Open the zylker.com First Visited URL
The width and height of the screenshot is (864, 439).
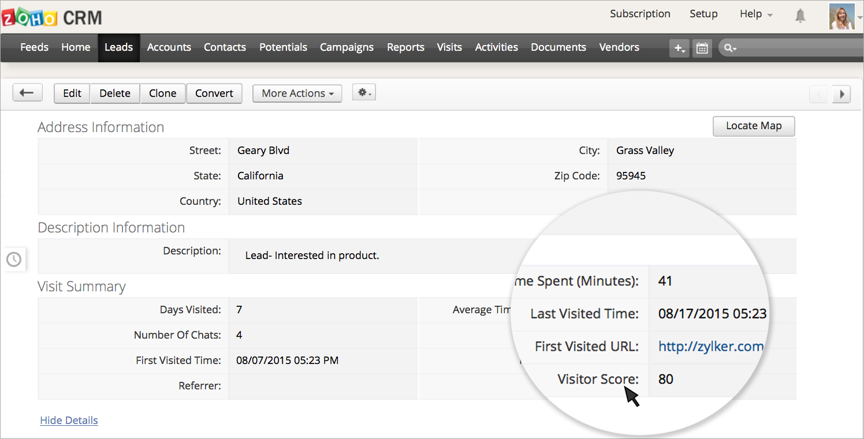[710, 347]
